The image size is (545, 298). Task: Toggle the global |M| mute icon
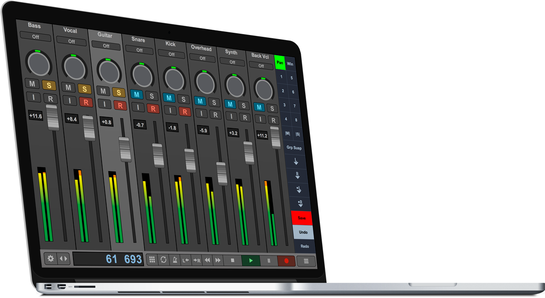coord(288,133)
